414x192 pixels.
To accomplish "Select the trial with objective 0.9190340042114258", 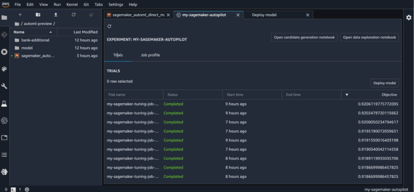I will [x=253, y=149].
